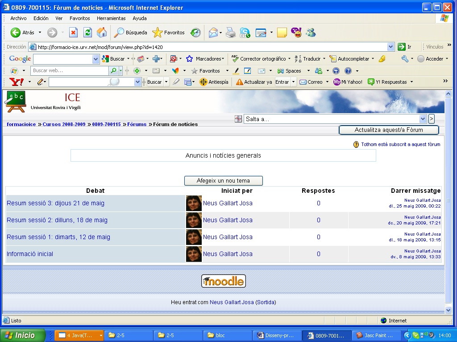Click the Print icon in the toolbar
Image resolution: width=457 pixels, height=342 pixels.
(x=230, y=33)
